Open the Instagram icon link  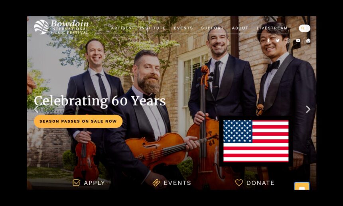coord(288,40)
